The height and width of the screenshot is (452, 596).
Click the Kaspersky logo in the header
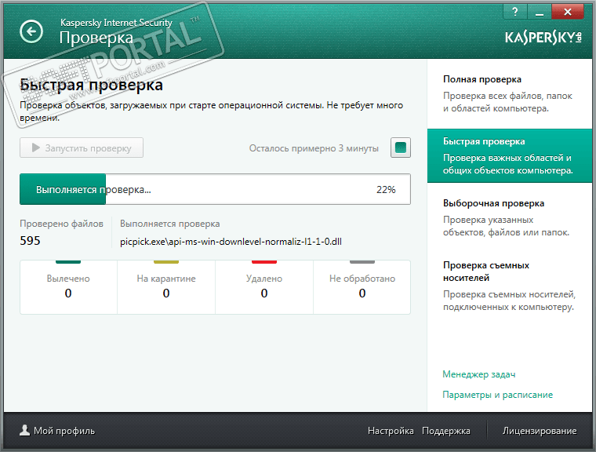[x=543, y=38]
